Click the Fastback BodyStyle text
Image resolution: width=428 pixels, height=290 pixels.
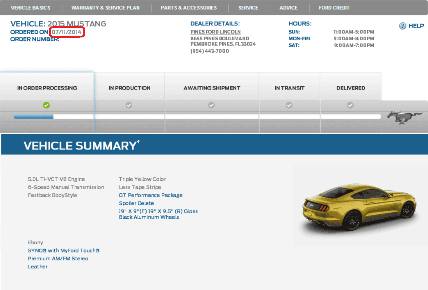tap(52, 195)
